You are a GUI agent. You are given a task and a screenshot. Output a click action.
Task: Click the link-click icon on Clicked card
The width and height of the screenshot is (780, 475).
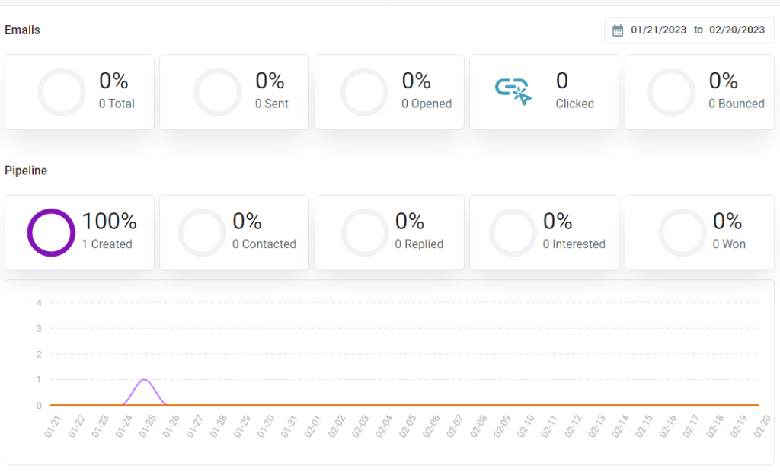(x=513, y=91)
